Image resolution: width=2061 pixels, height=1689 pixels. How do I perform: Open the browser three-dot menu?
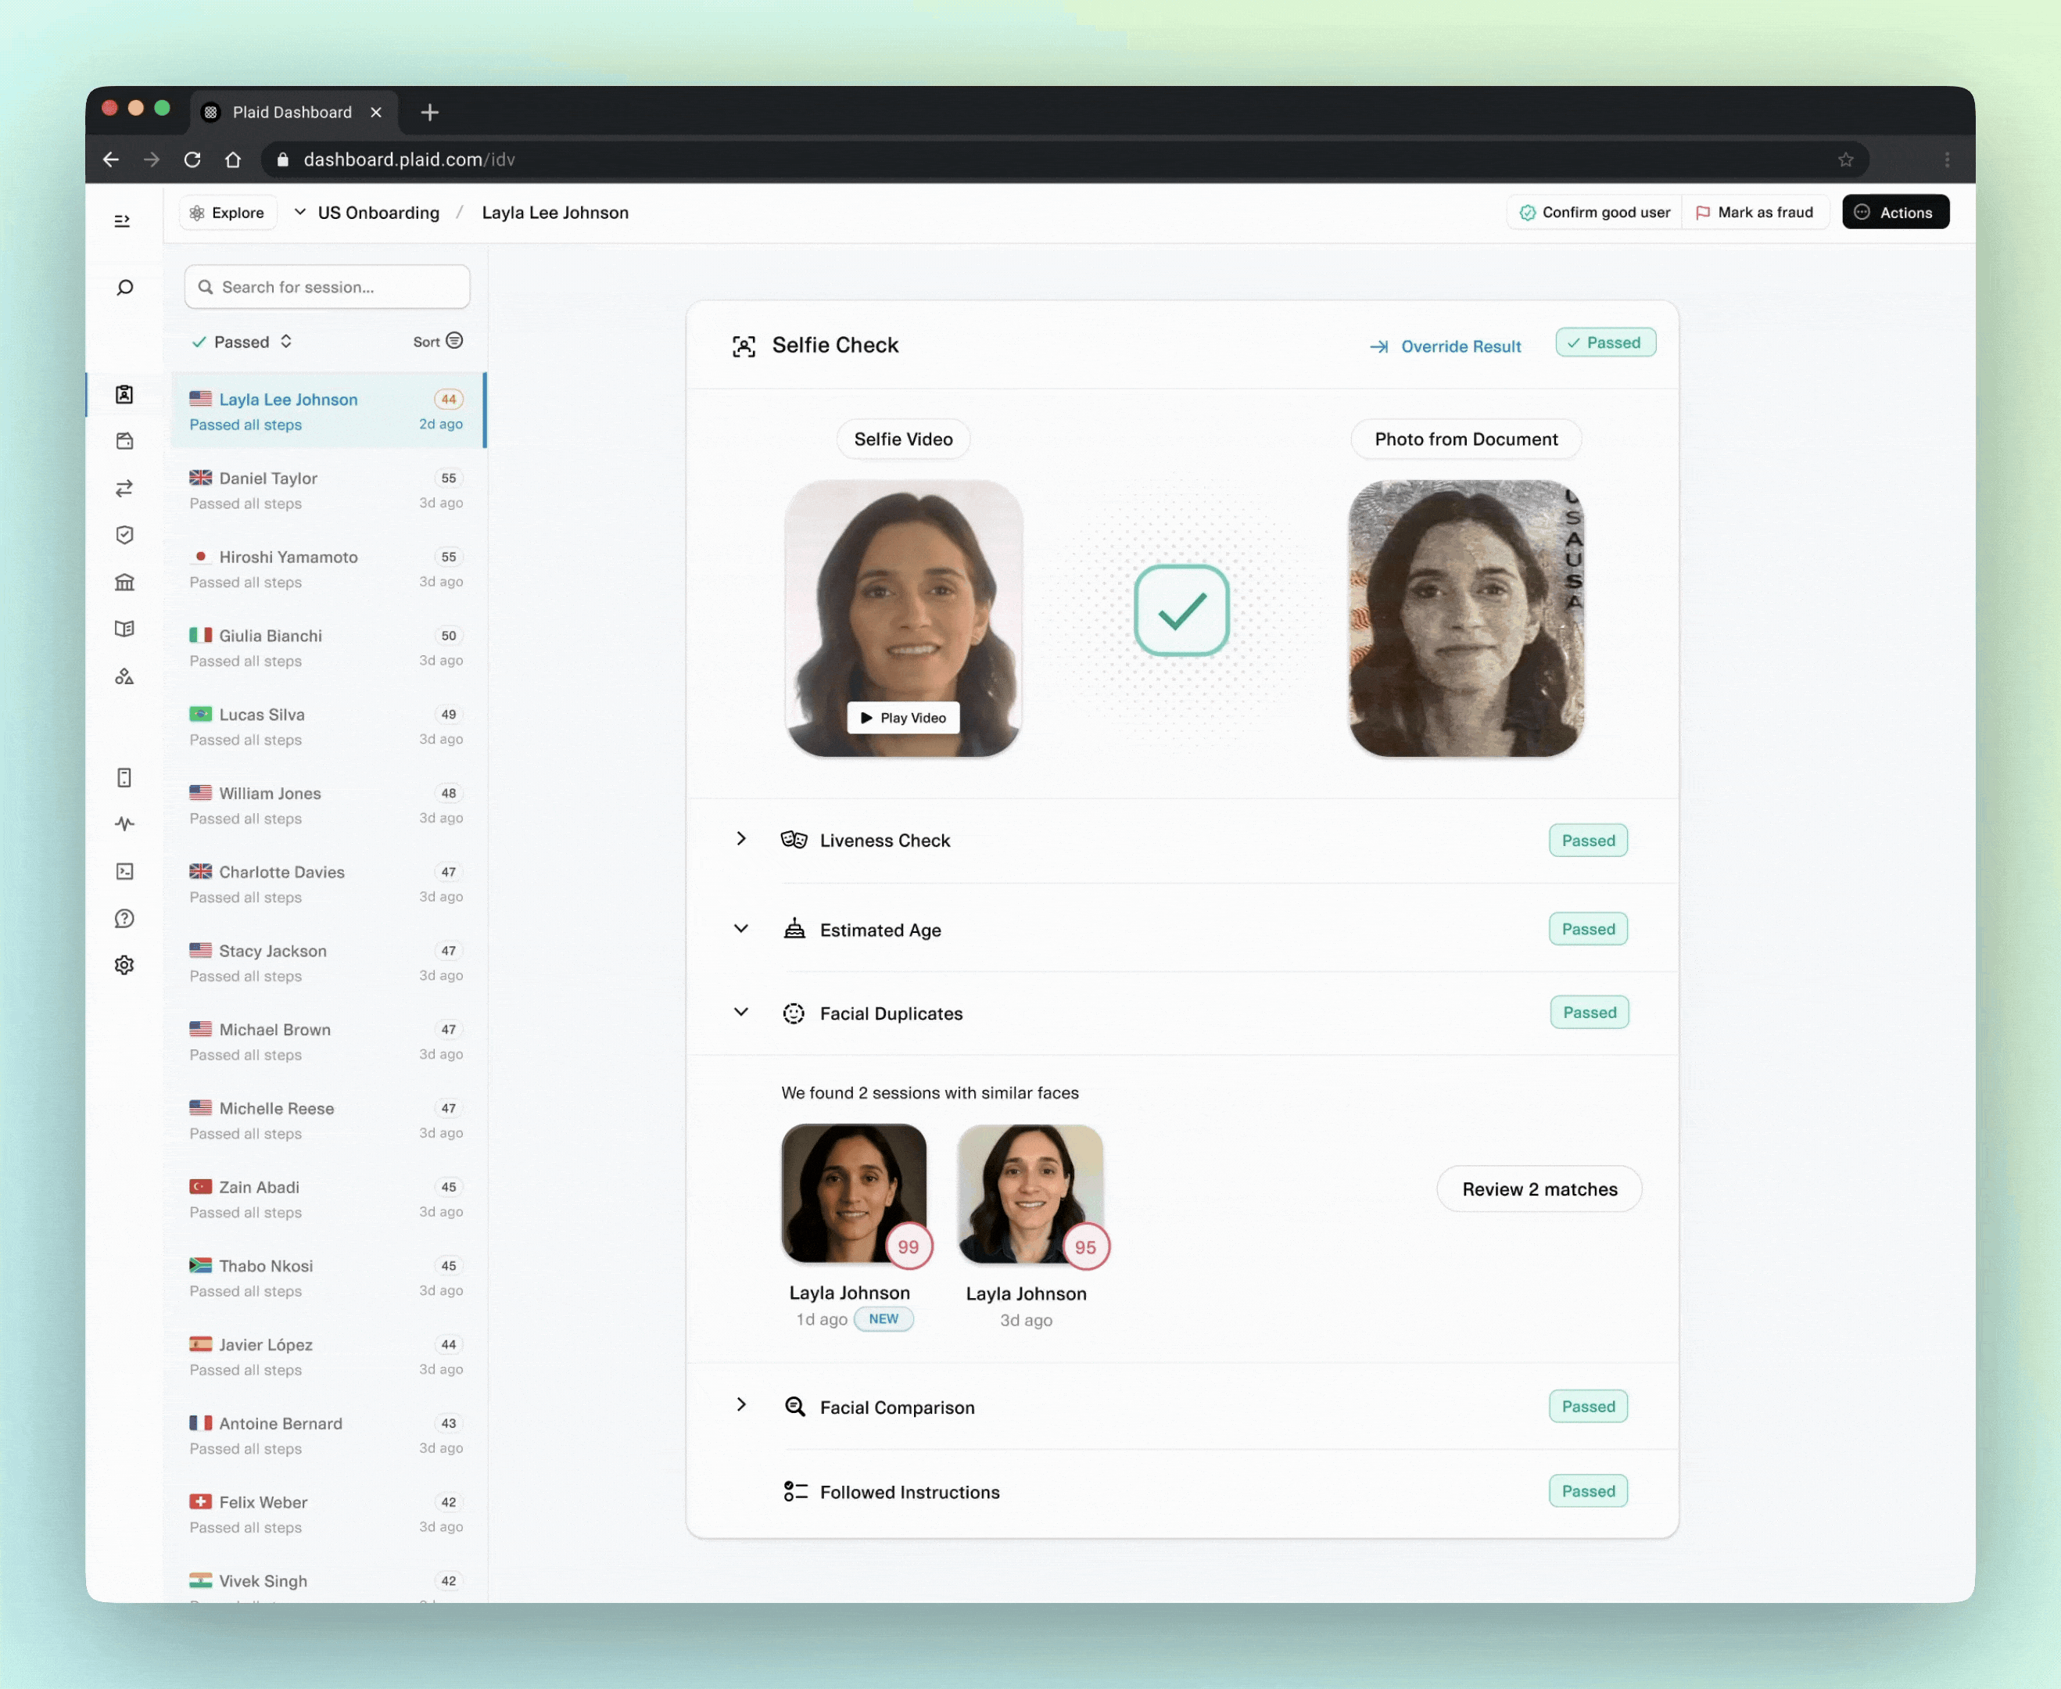tap(1946, 160)
